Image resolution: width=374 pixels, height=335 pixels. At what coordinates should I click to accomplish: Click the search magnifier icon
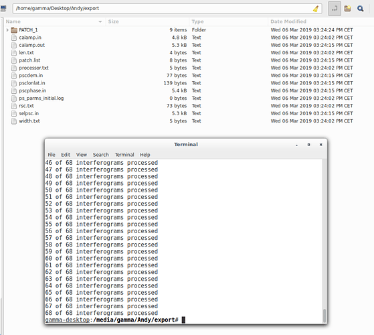click(x=360, y=9)
